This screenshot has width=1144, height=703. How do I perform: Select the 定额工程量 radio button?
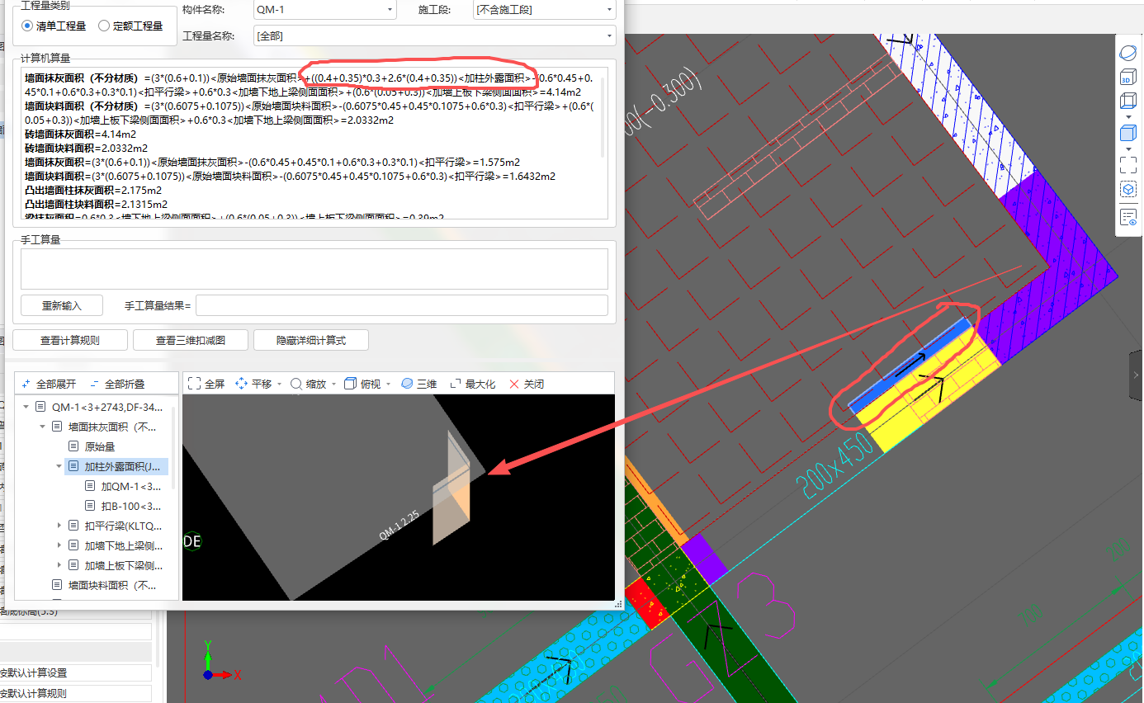point(104,26)
